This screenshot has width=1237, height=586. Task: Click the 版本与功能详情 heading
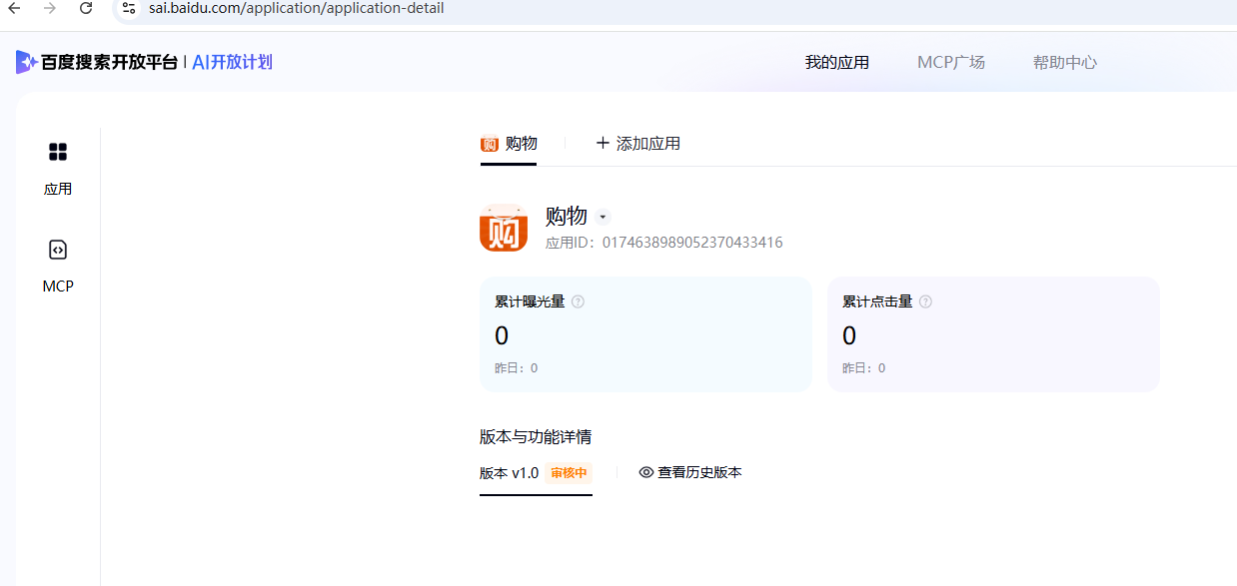coord(536,436)
